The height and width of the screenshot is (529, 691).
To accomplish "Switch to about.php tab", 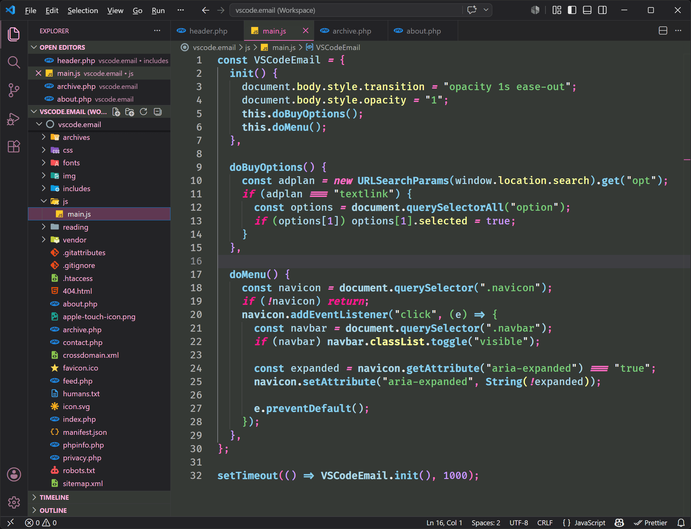I will click(x=423, y=31).
